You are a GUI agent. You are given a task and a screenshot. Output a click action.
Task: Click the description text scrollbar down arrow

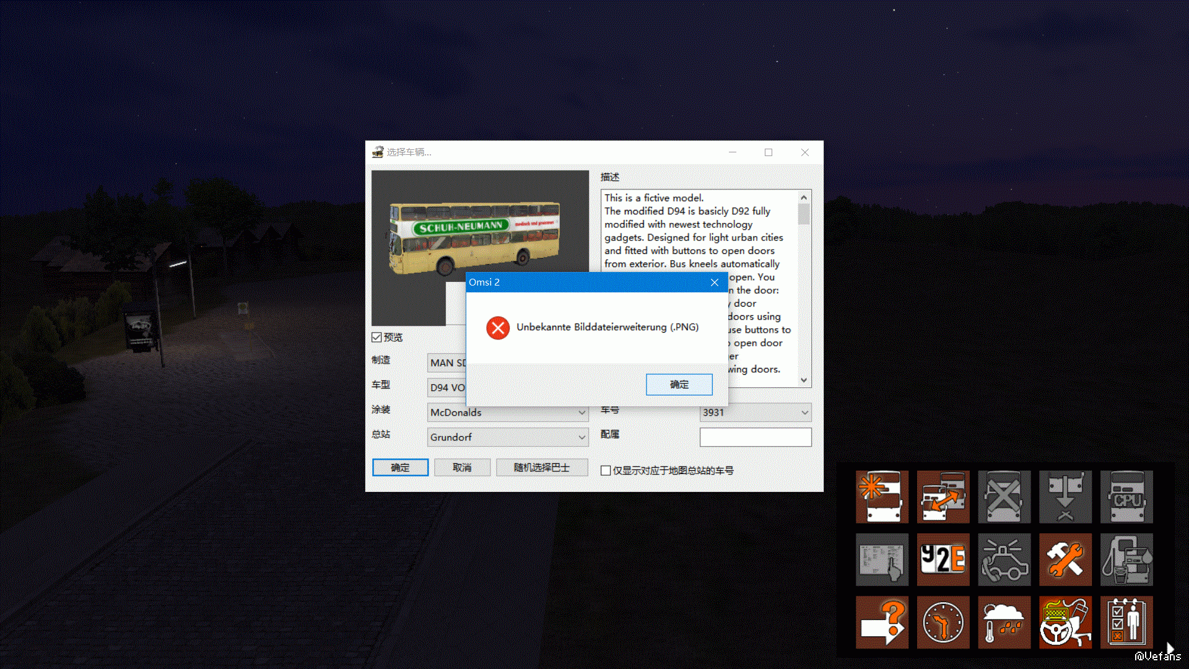tap(804, 380)
